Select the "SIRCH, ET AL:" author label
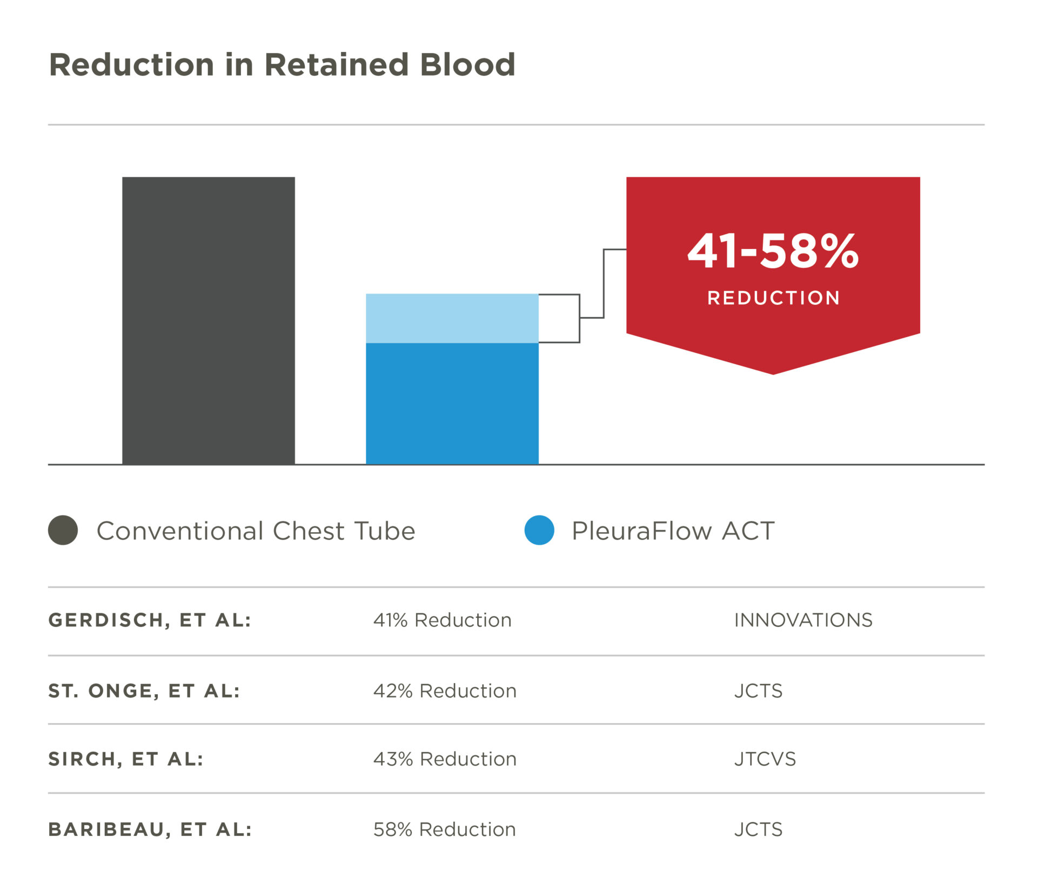Screen dimensions: 1038x884 point(126,759)
